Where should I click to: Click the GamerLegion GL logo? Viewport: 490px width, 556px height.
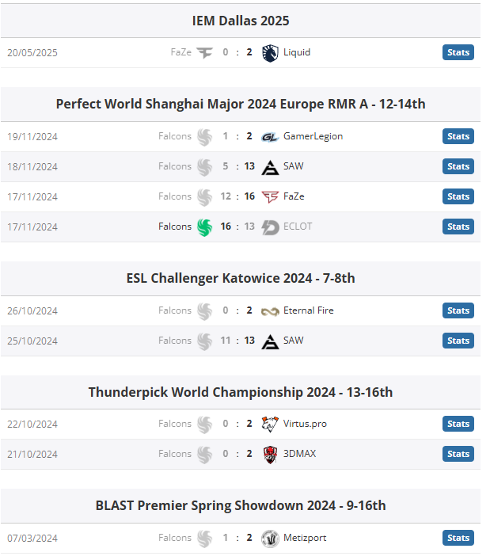tap(270, 137)
